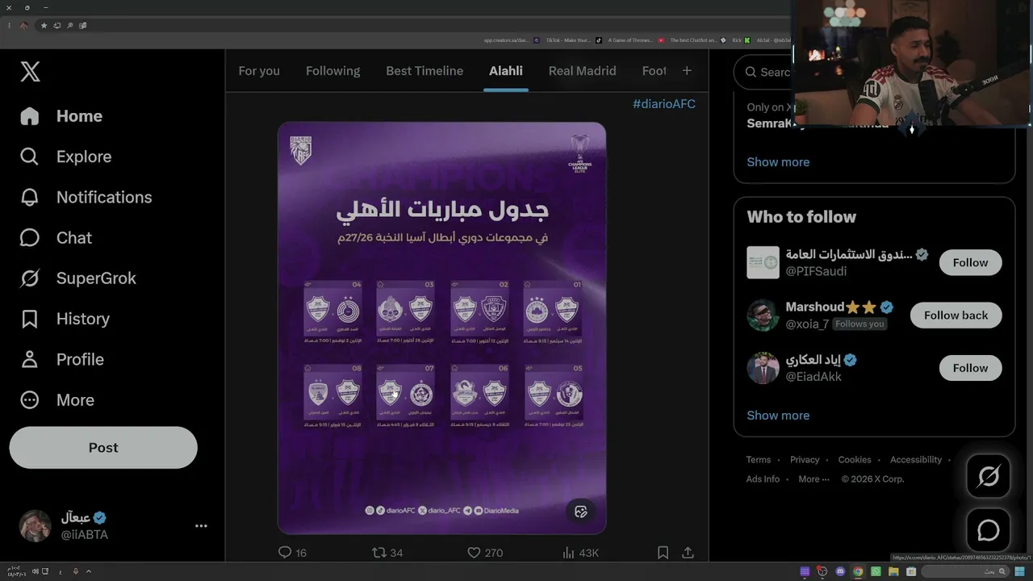
Task: Open Marshoud's profile picture
Action: tap(763, 316)
